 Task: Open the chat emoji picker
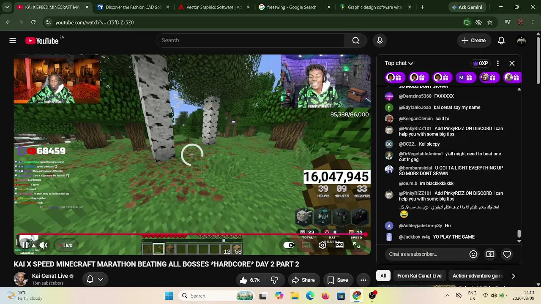click(x=473, y=254)
